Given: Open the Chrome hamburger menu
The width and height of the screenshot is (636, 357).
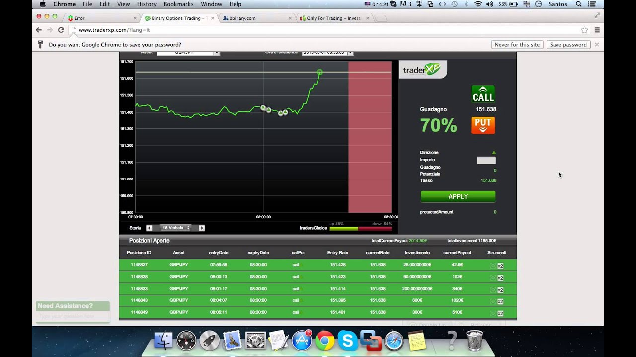Looking at the screenshot, I should pos(597,30).
